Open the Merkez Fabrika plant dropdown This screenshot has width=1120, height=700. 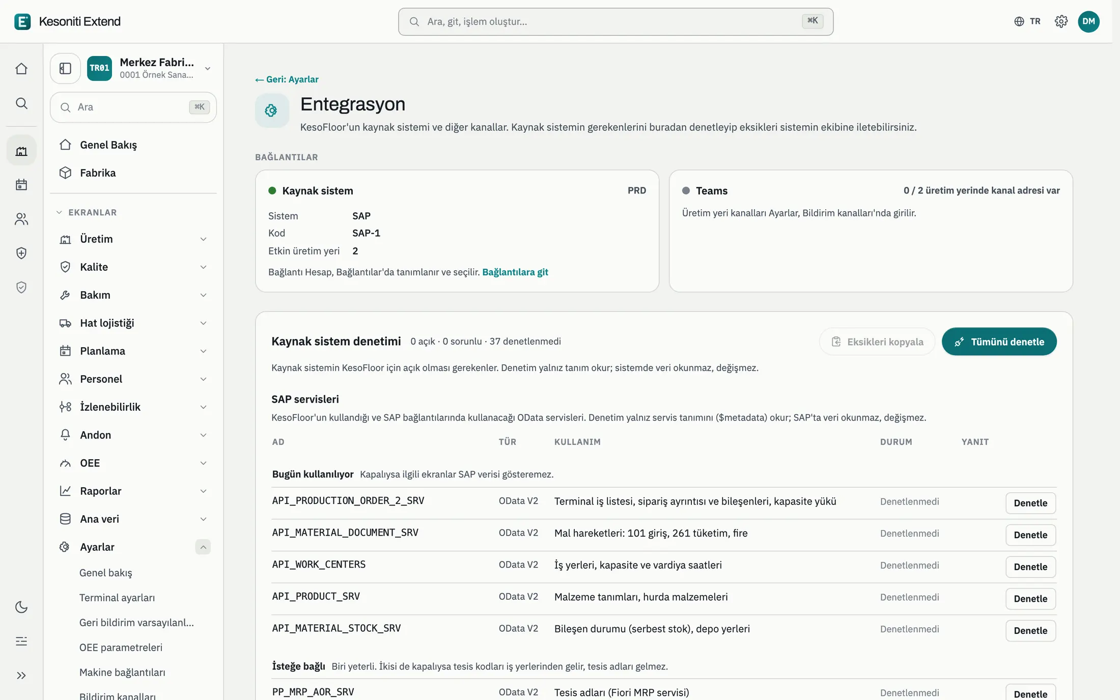click(150, 68)
